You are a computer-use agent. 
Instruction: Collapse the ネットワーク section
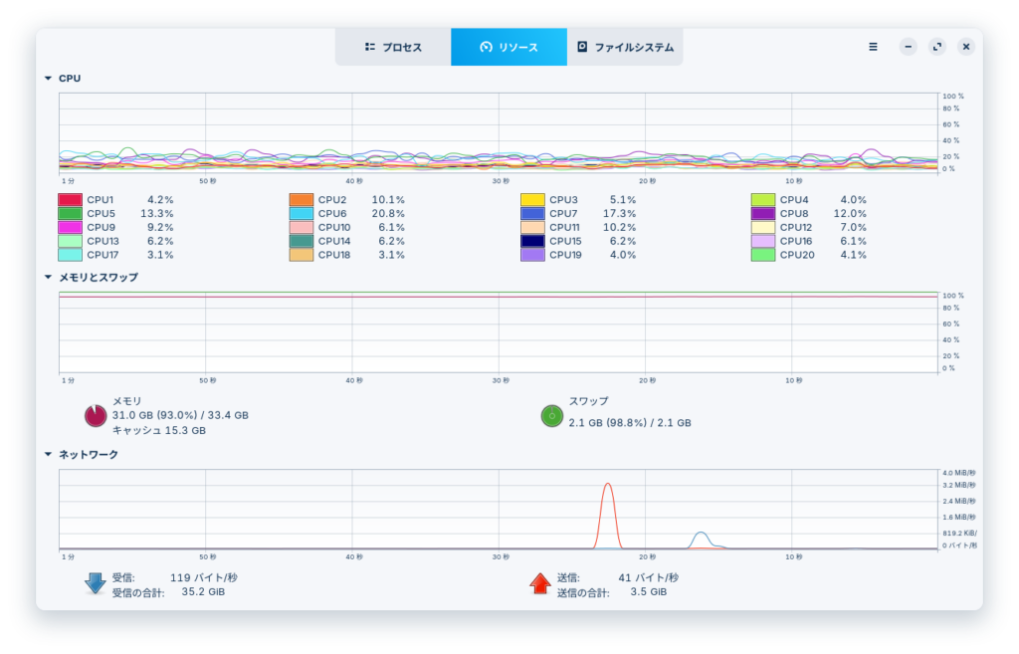pos(48,454)
